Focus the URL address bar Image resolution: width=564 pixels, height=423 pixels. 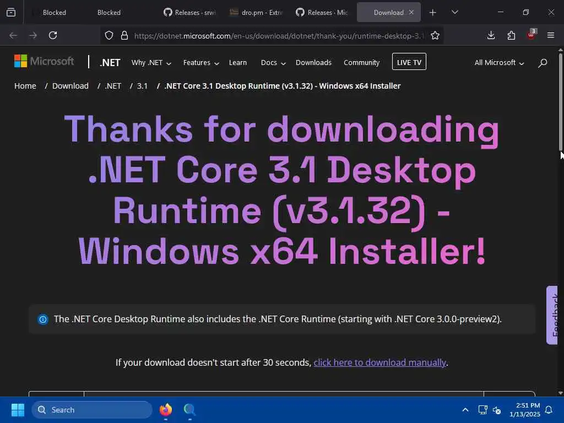tap(279, 36)
